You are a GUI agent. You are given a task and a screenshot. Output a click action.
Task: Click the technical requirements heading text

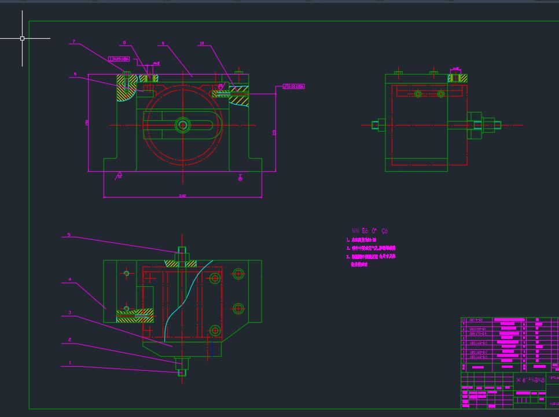(x=370, y=231)
